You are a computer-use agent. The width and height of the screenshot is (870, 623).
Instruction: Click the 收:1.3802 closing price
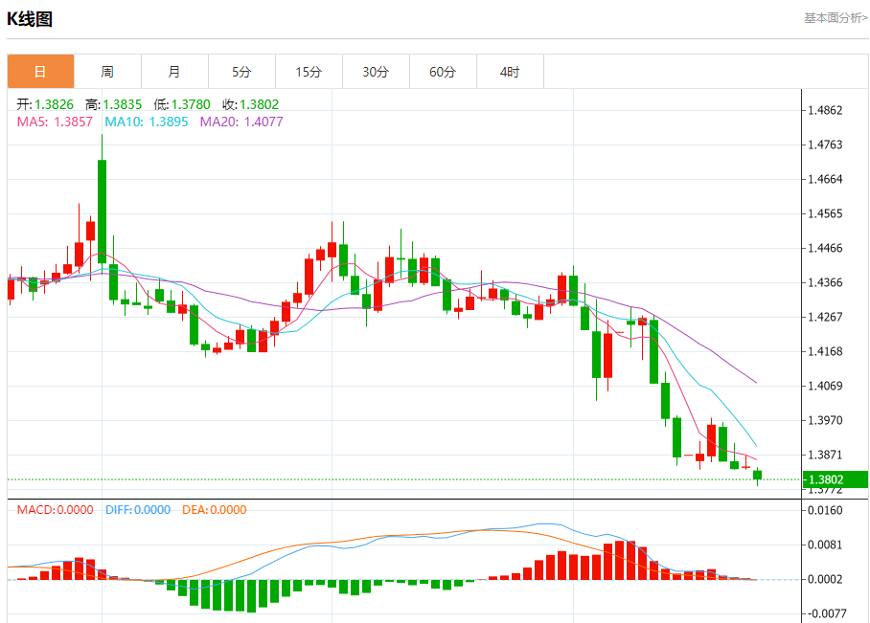coord(250,104)
